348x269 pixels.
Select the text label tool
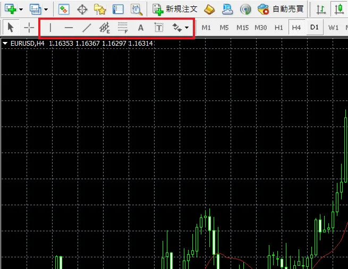point(159,28)
